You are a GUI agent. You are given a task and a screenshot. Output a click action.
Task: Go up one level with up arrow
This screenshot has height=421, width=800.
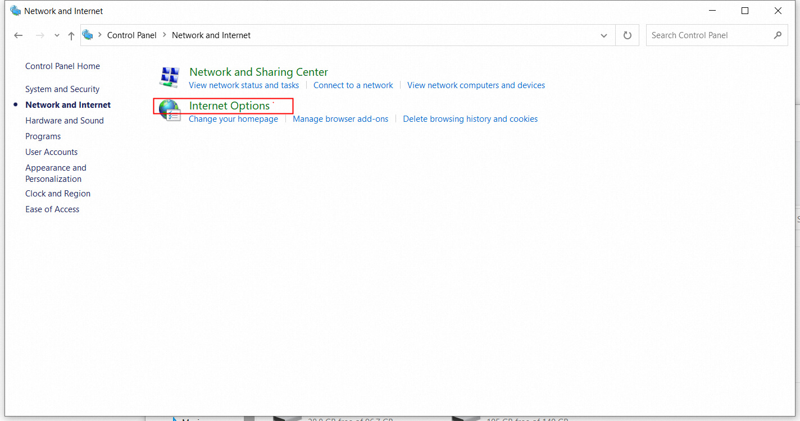point(71,35)
